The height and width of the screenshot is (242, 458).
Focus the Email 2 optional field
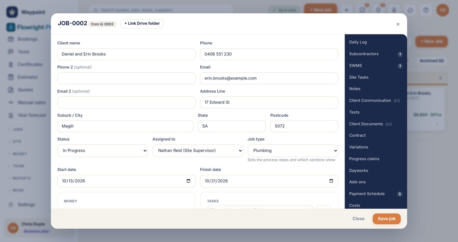(x=126, y=103)
